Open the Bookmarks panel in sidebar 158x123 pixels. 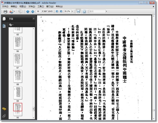click(4, 26)
